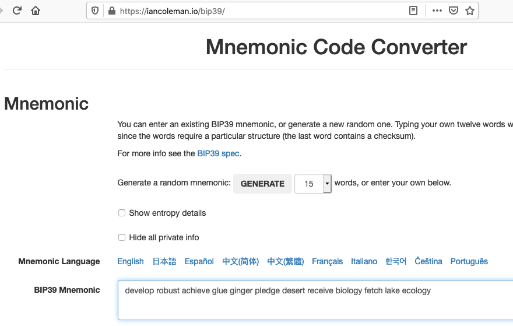Select 日本語 mnemonic language

click(x=164, y=261)
